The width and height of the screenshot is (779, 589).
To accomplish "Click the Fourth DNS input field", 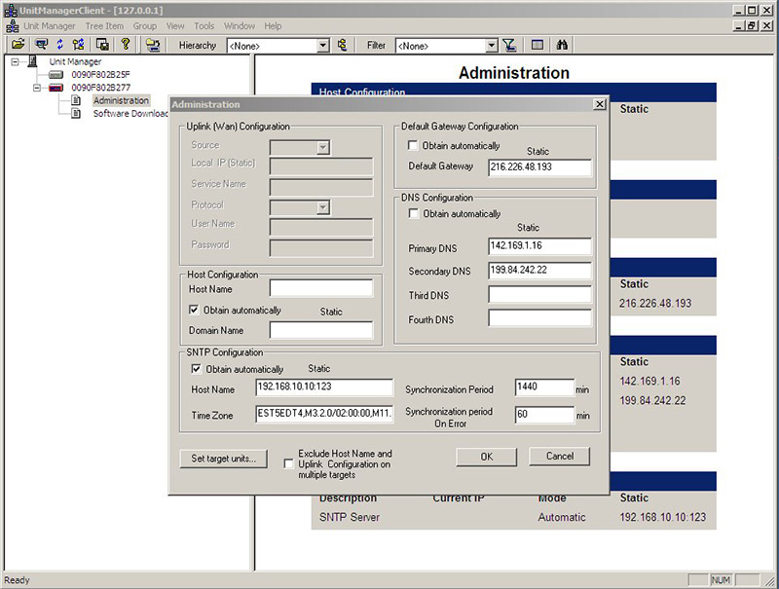I will [540, 318].
